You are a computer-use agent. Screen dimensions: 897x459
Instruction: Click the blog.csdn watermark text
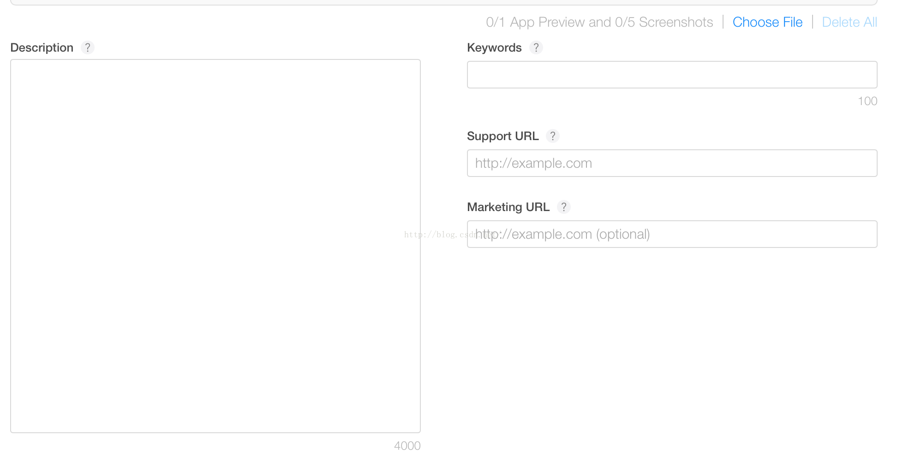(434, 235)
